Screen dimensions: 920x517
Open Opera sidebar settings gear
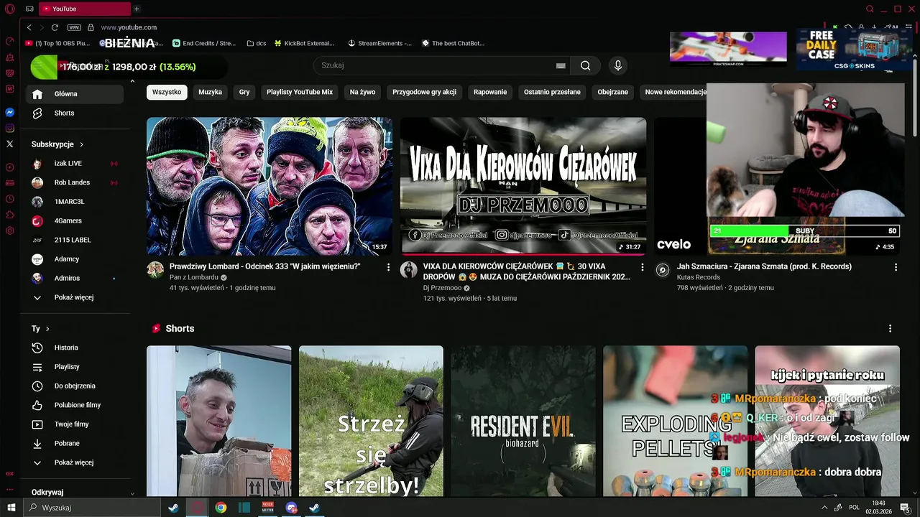pyautogui.click(x=10, y=230)
